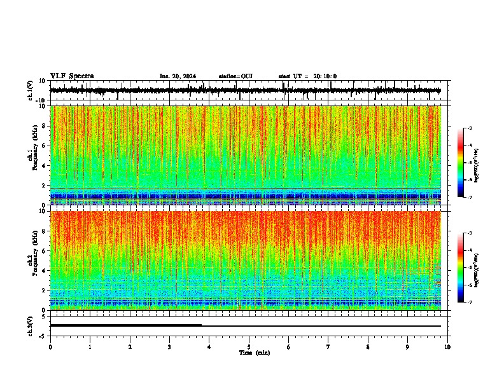Image resolution: width=504 pixels, height=389 pixels.
Task: Click the ch.1 spectrogram color scale bar
Action: [461, 163]
